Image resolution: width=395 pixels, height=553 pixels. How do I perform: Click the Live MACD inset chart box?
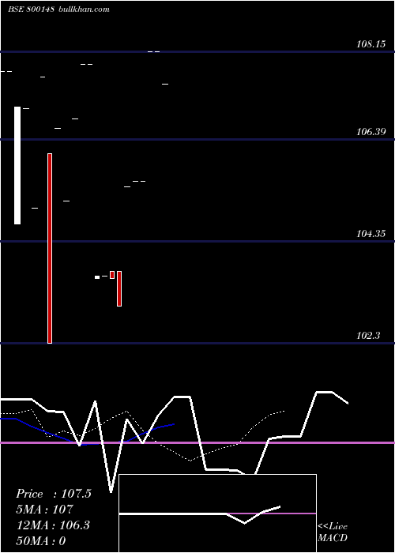pos(217,513)
